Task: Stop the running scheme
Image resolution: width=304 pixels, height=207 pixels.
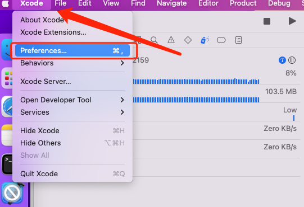Action: pyautogui.click(x=267, y=21)
